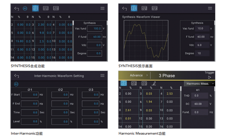Select Ø3 tab in Harmonic Measurement panel
This screenshot has width=234, height=137.
pyautogui.click(x=144, y=84)
